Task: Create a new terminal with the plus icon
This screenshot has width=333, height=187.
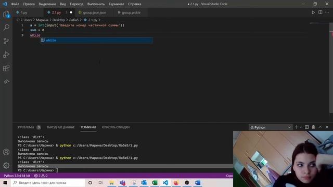Action: [x=297, y=127]
